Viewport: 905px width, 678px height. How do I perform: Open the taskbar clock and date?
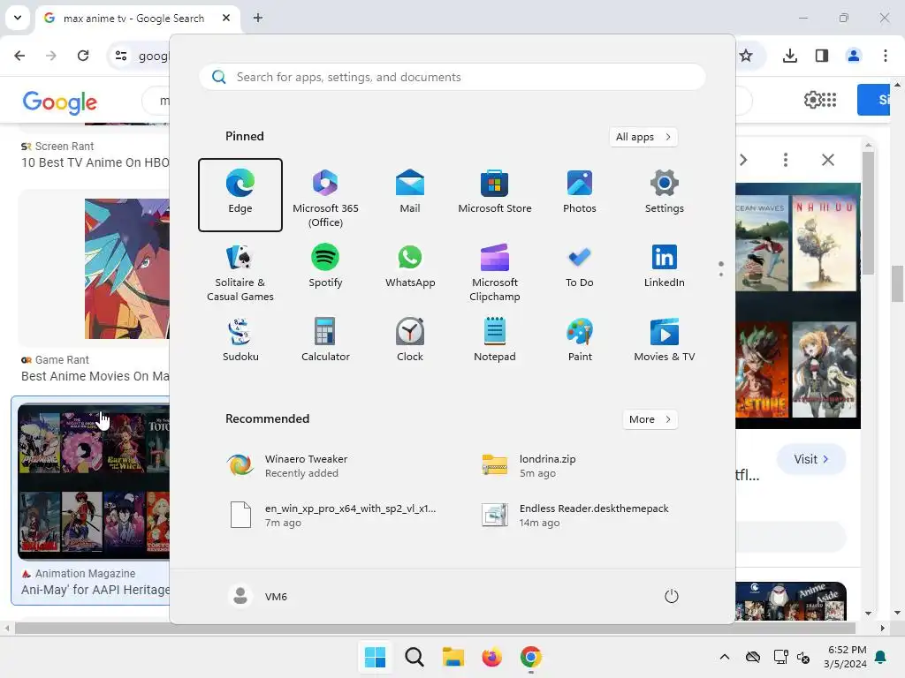[x=846, y=657]
